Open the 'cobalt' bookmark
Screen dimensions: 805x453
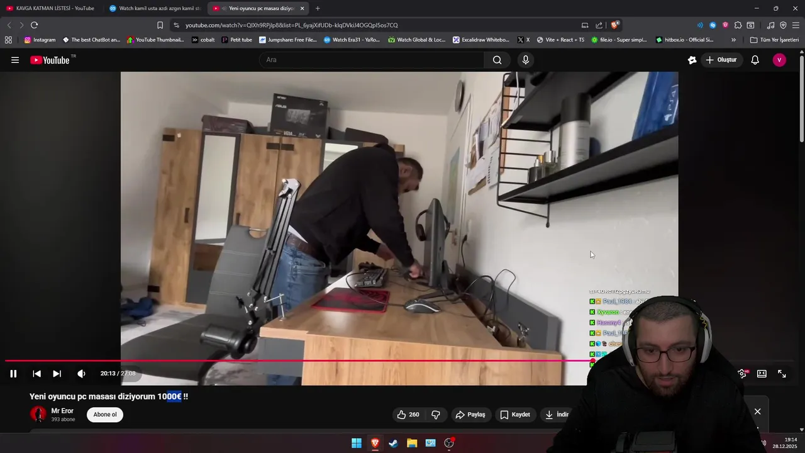pyautogui.click(x=203, y=40)
